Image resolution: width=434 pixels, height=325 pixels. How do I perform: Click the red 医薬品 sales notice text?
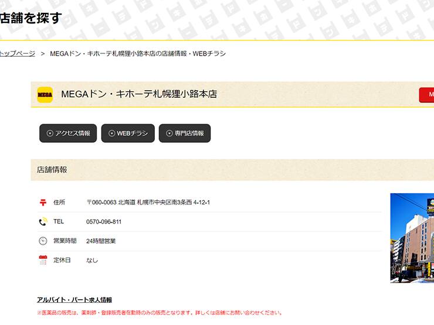pyautogui.click(x=160, y=313)
